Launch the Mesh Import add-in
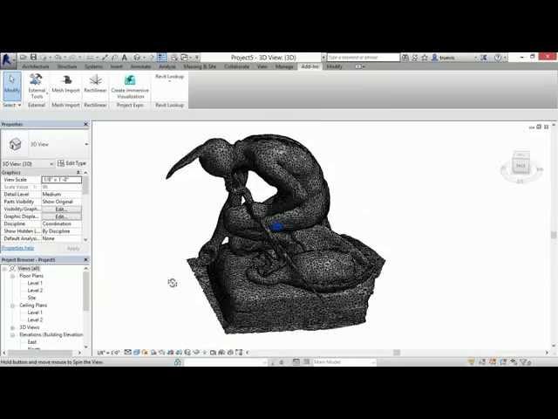The image size is (558, 419). (66, 84)
